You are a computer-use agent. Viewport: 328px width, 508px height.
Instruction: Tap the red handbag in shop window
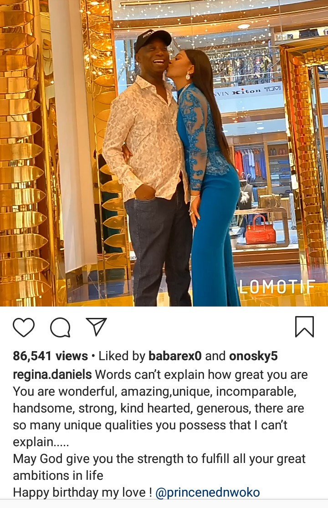[261, 230]
